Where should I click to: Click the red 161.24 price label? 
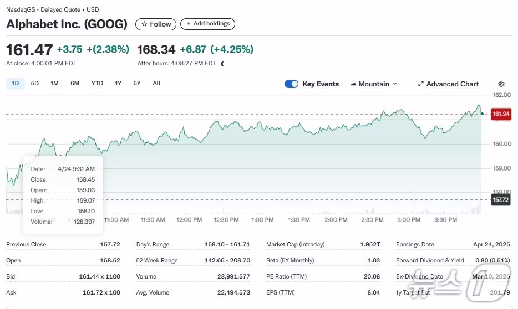click(x=501, y=114)
